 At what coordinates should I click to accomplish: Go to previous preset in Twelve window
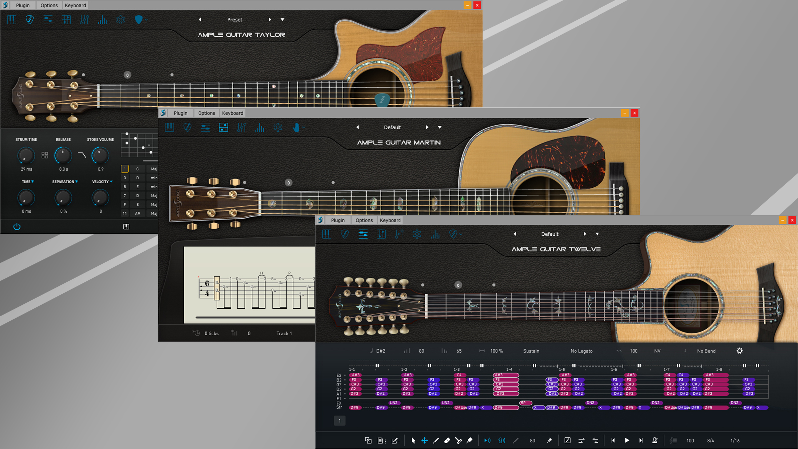515,234
